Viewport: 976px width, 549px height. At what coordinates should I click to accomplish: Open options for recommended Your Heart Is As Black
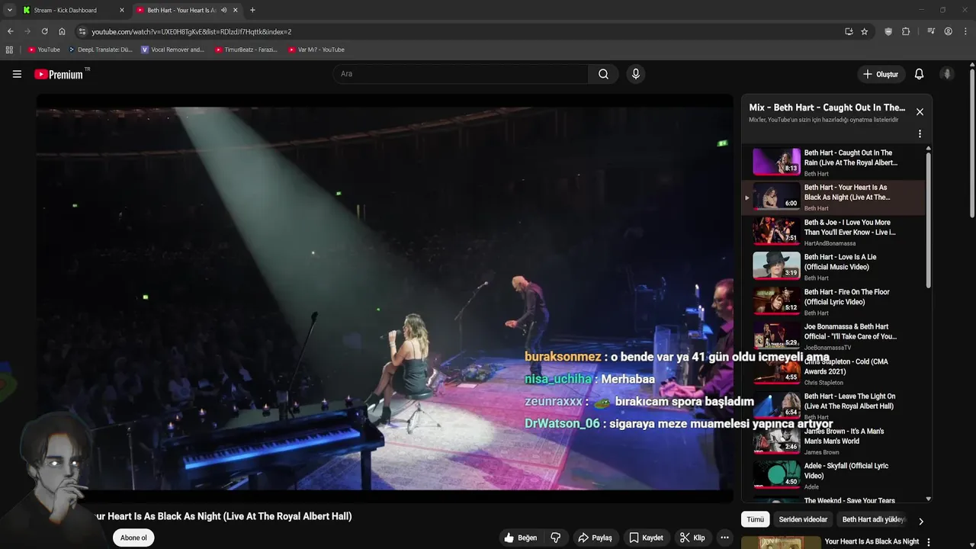coord(928,541)
